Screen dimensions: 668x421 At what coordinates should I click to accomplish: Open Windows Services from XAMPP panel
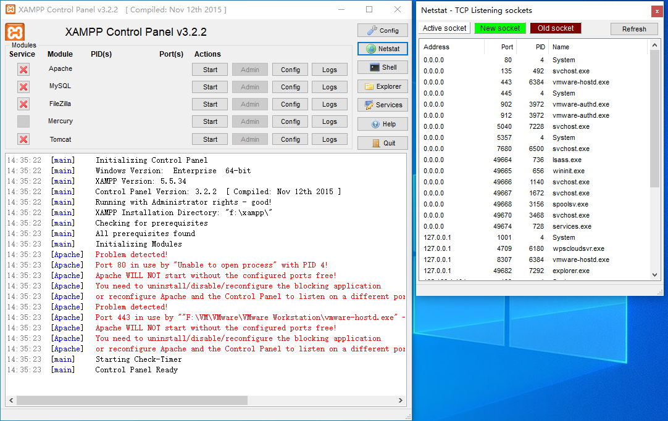tap(383, 105)
